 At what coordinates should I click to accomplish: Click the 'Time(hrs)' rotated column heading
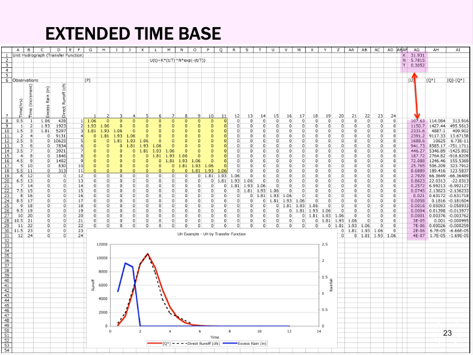21,108
